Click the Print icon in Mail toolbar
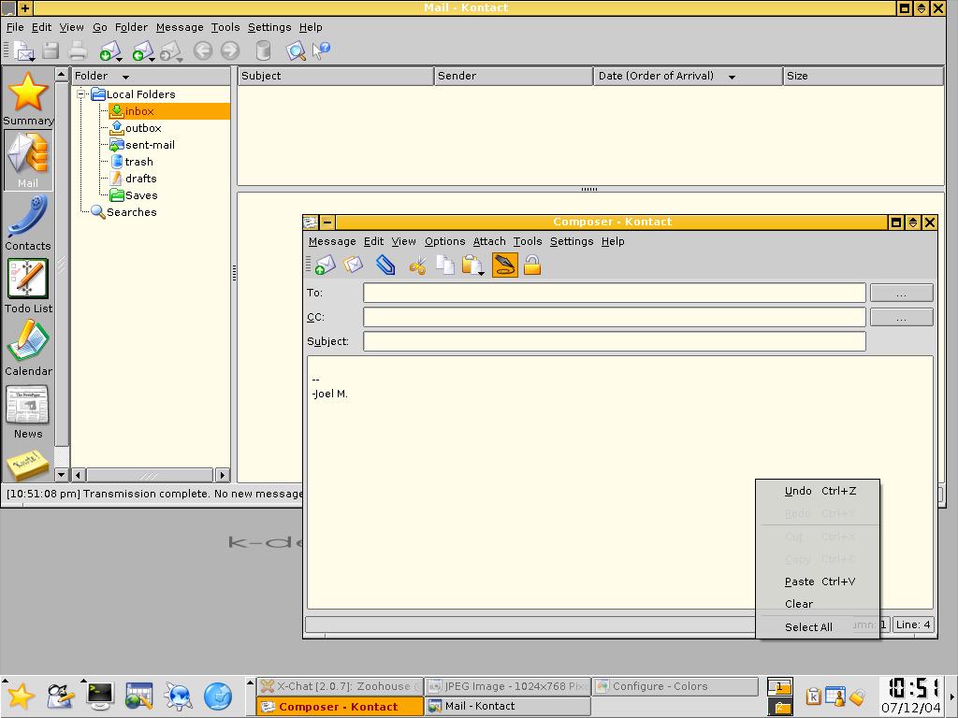 click(78, 51)
